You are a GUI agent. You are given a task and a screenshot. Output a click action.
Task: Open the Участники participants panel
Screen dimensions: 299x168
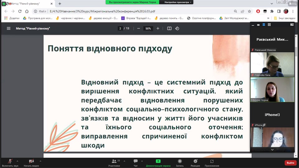pos(114,162)
